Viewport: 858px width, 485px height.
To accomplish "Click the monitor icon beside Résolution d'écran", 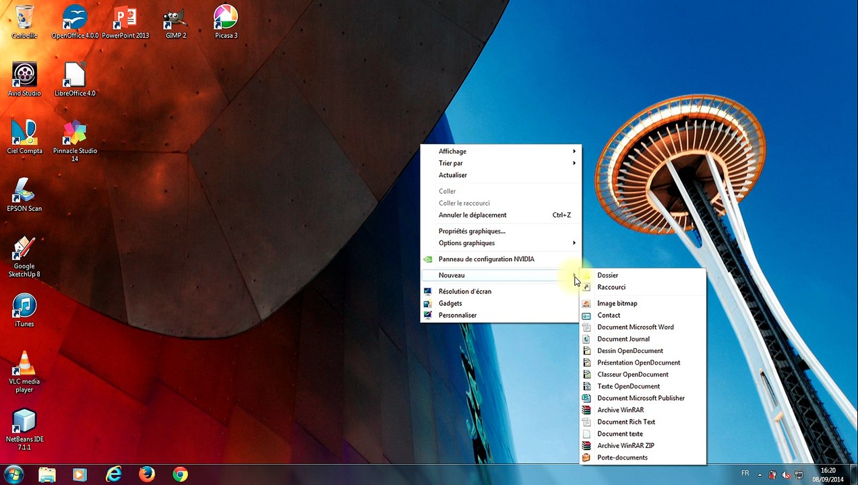I will [x=427, y=292].
